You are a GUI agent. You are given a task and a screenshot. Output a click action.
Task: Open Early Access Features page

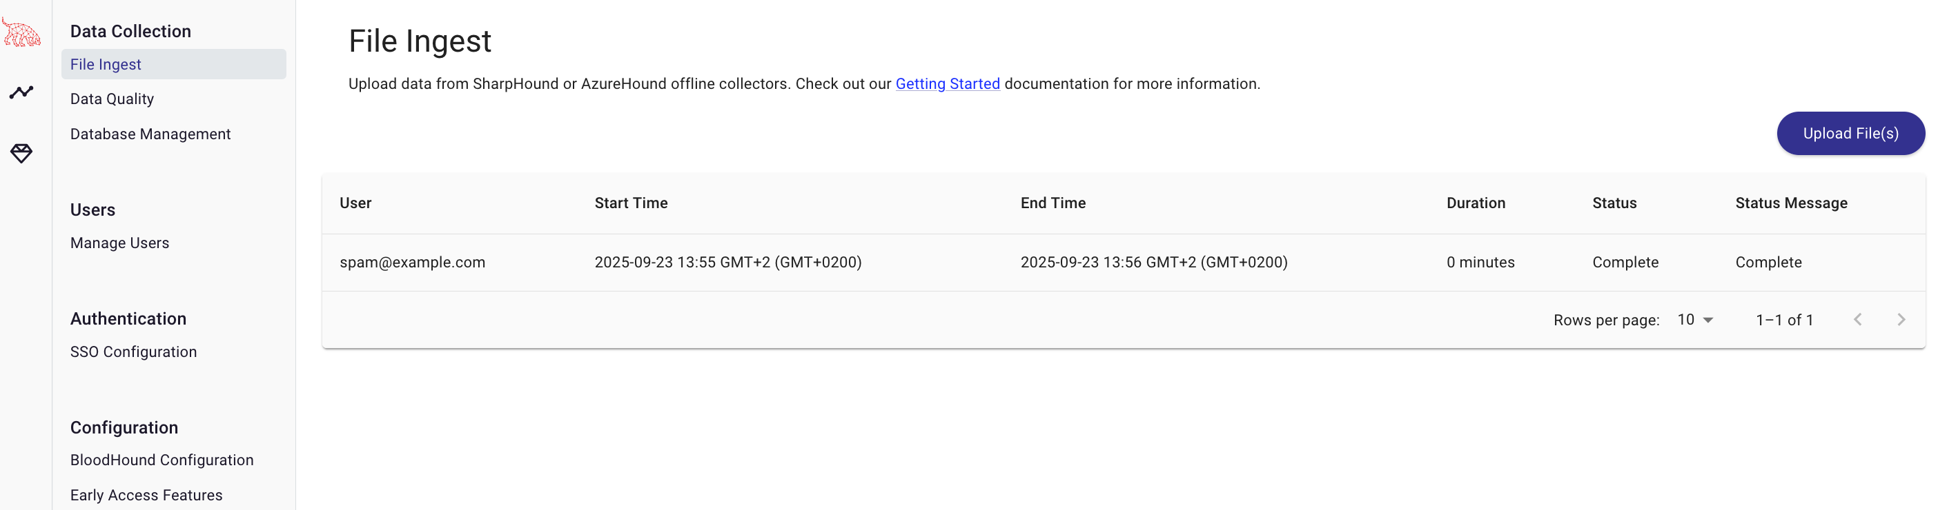tap(146, 495)
